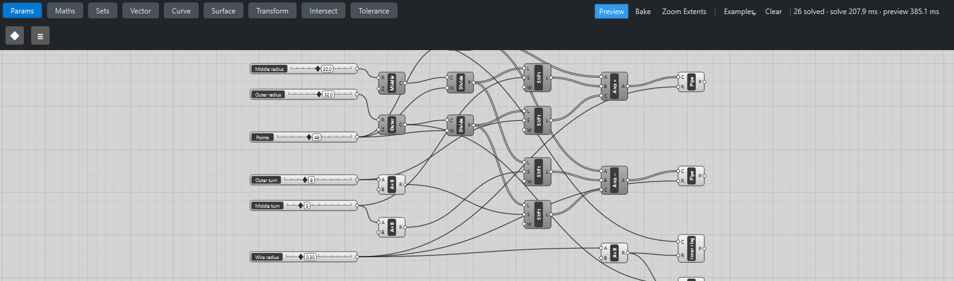Screen dimensions: 954x281
Task: Click the A output port of Arcs +
Action: (628, 86)
